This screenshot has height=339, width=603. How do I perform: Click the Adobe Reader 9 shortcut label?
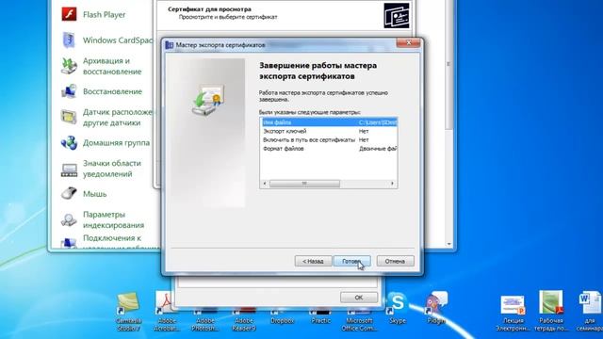tap(244, 324)
